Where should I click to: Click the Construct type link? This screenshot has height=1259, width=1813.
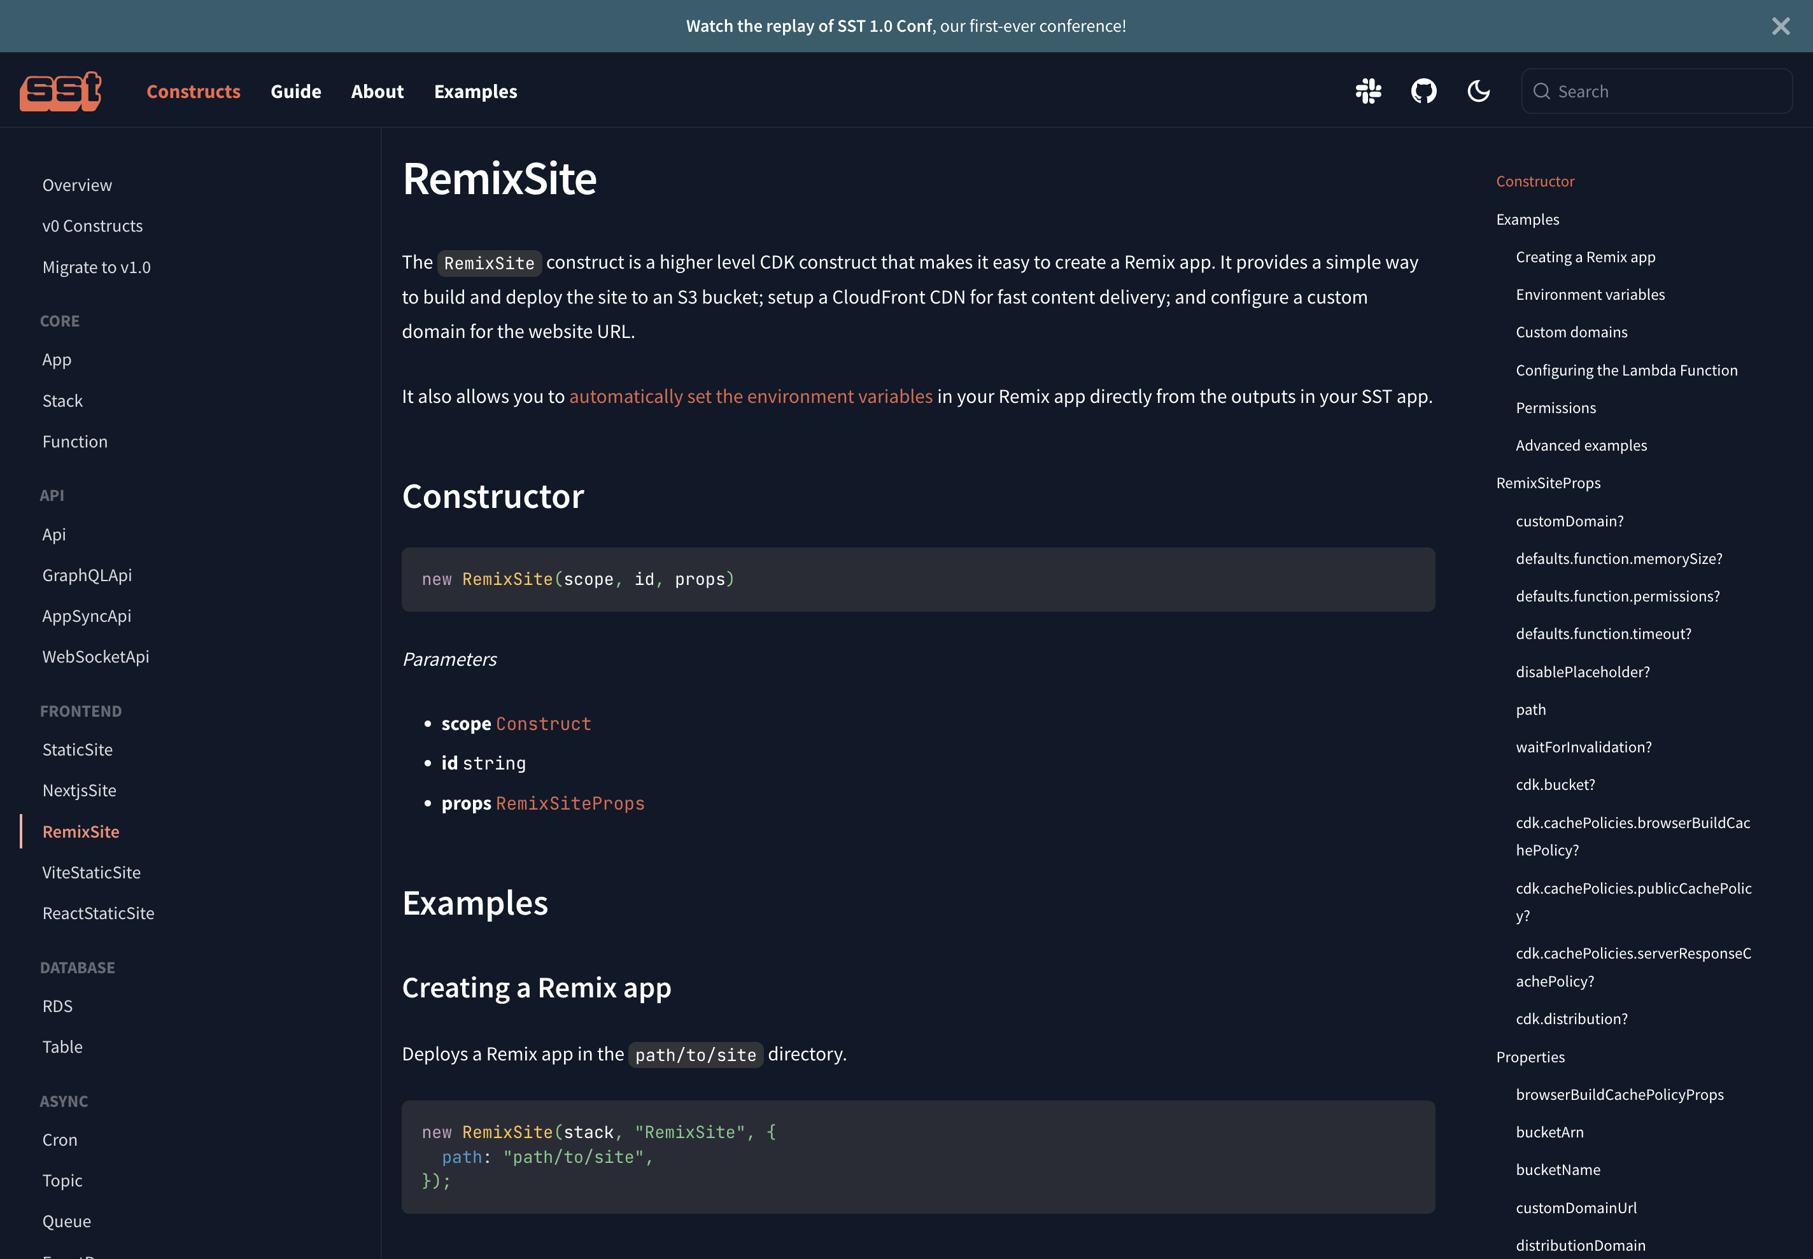(543, 724)
